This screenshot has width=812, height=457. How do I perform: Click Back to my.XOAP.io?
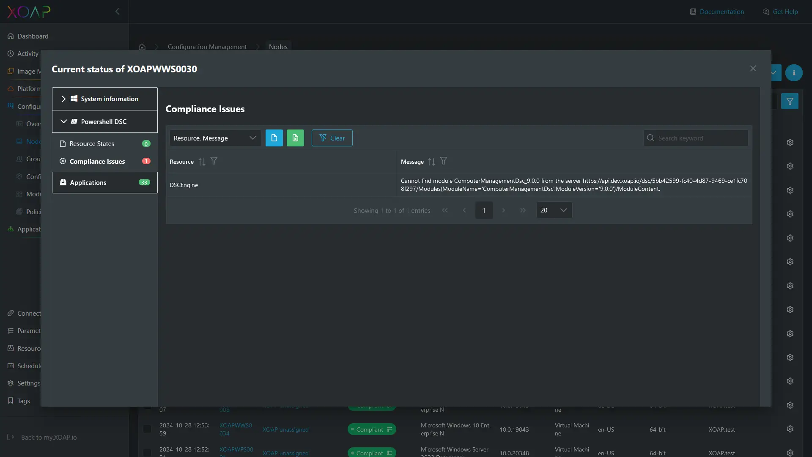[x=42, y=437]
